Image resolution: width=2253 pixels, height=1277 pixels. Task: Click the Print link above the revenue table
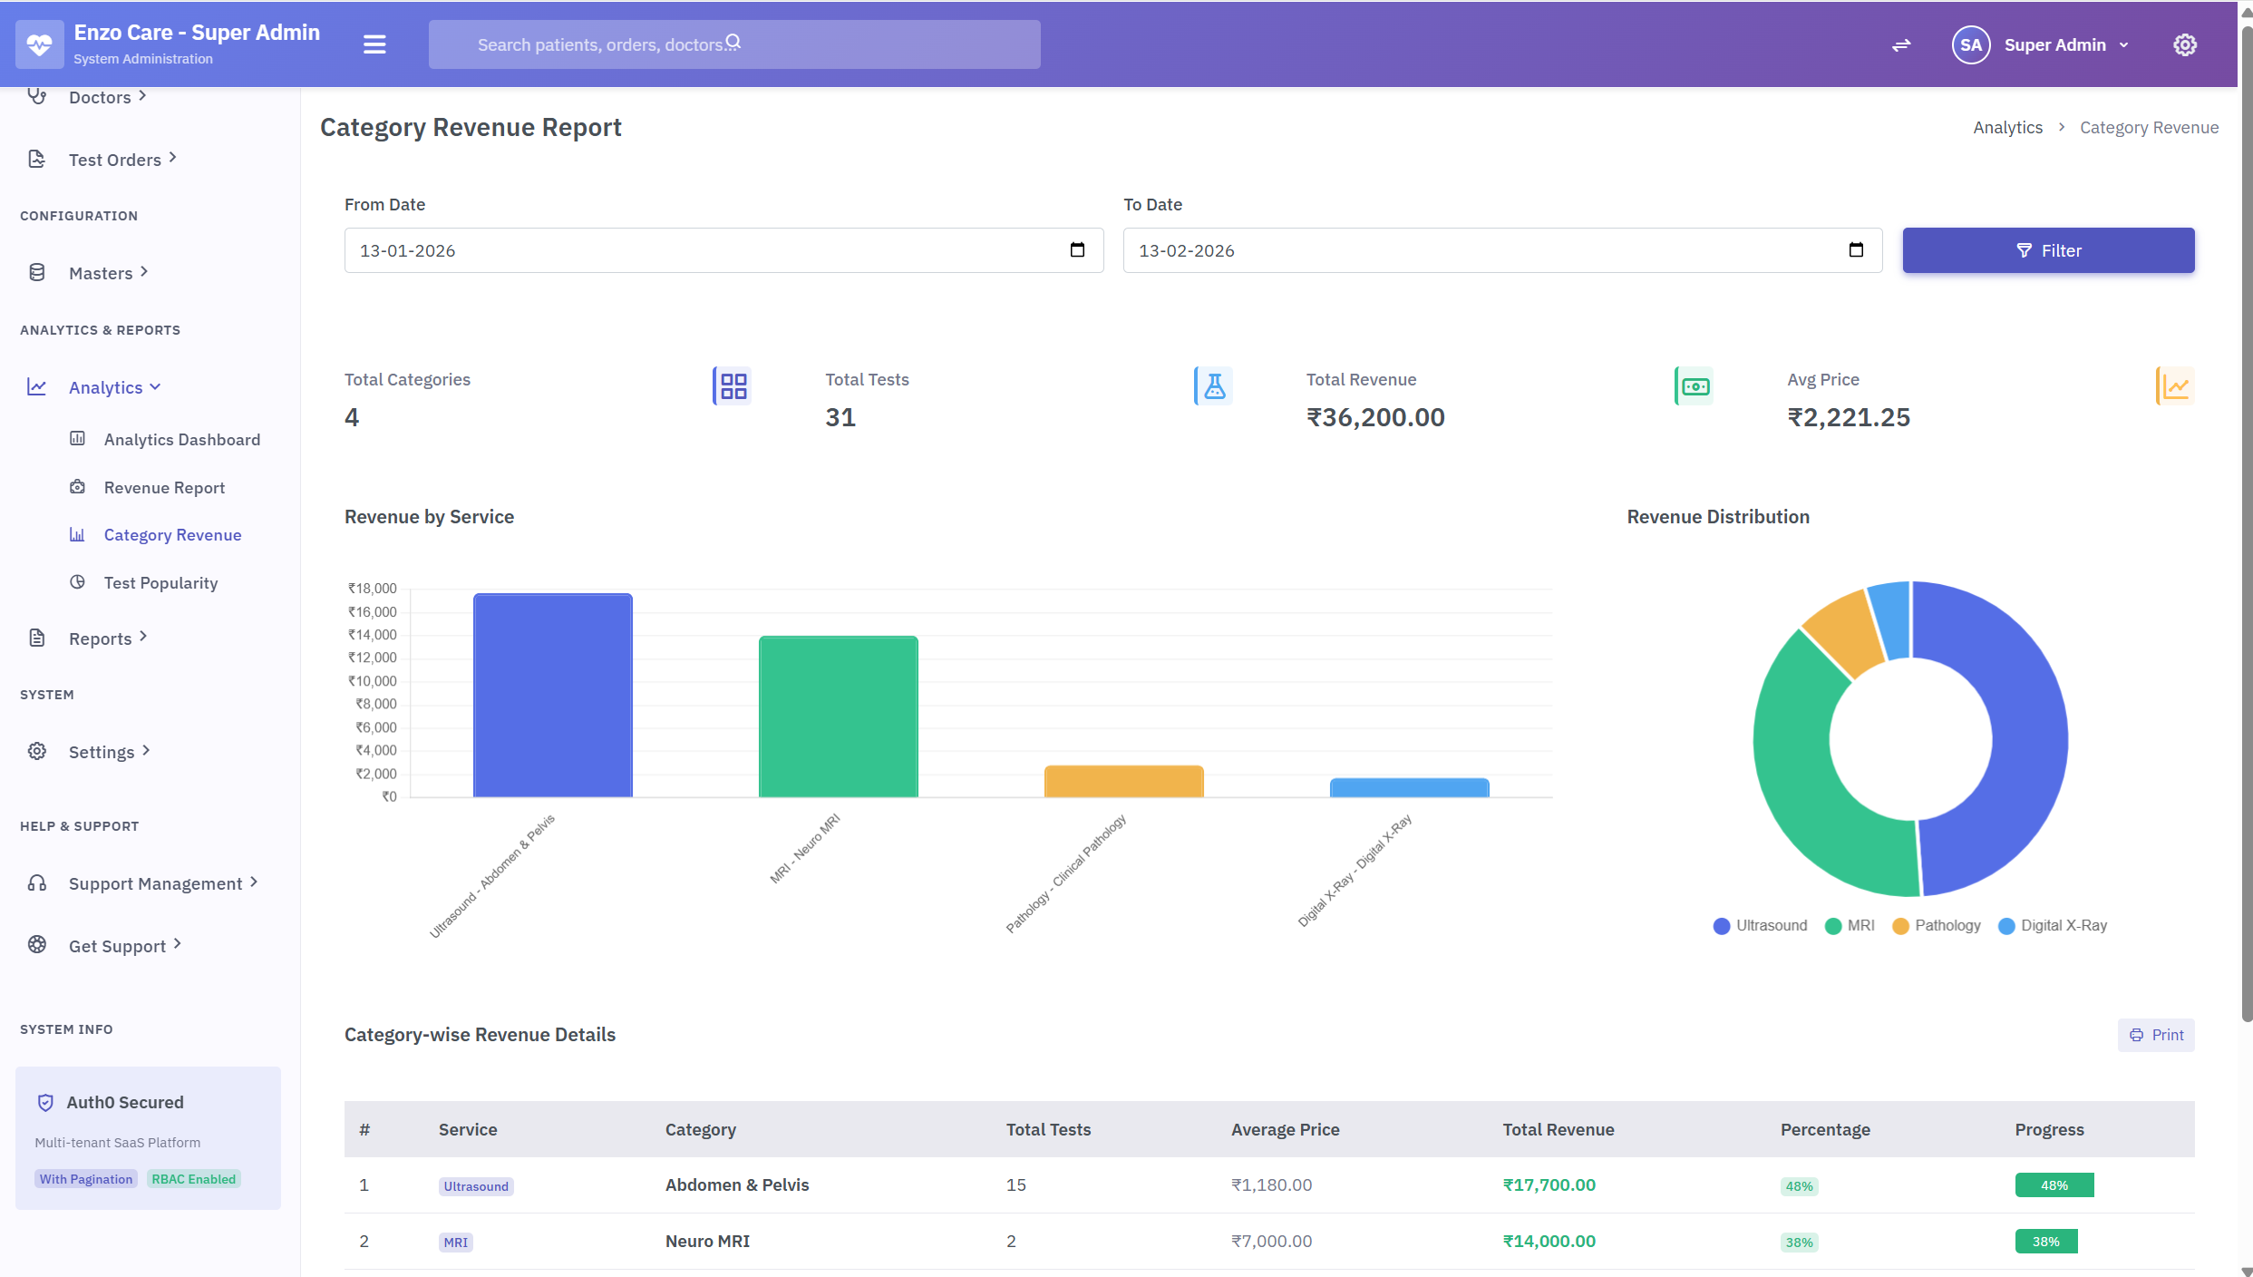2157,1034
